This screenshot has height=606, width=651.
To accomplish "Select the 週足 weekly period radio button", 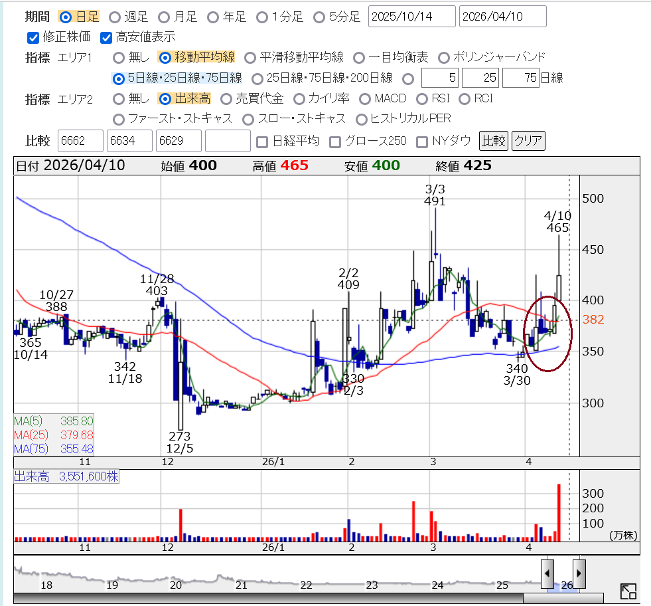I will click(115, 17).
